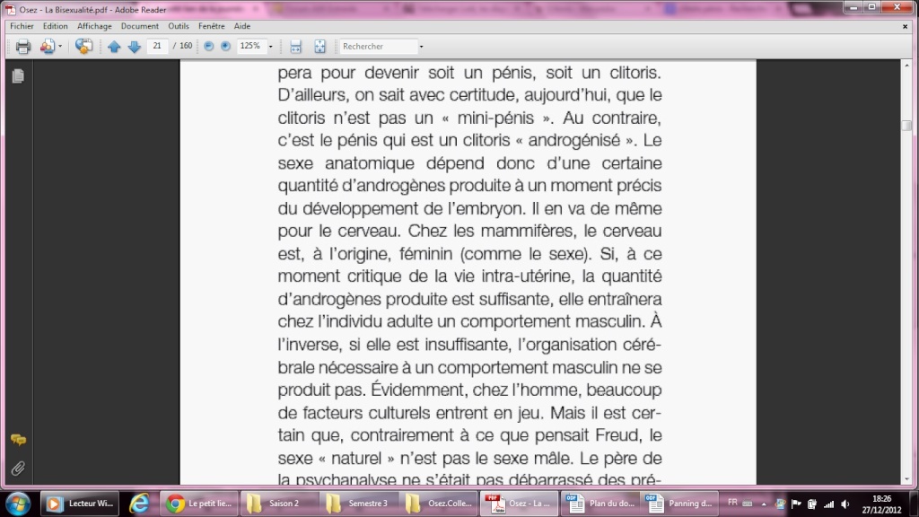Screen dimensions: 919x517
Task: Open the Comments panel icon
Action: click(x=18, y=440)
